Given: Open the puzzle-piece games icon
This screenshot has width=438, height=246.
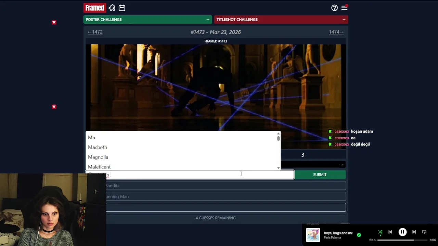Looking at the screenshot, I should 112,8.
